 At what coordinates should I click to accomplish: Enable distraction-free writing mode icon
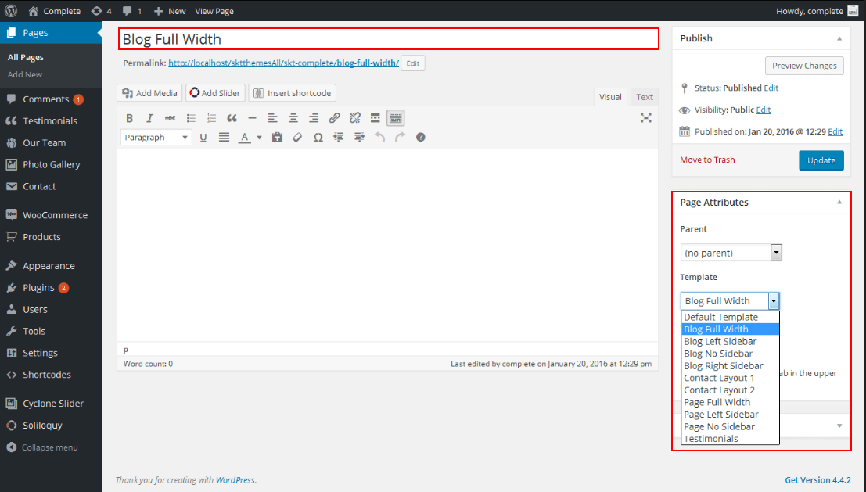(x=646, y=118)
